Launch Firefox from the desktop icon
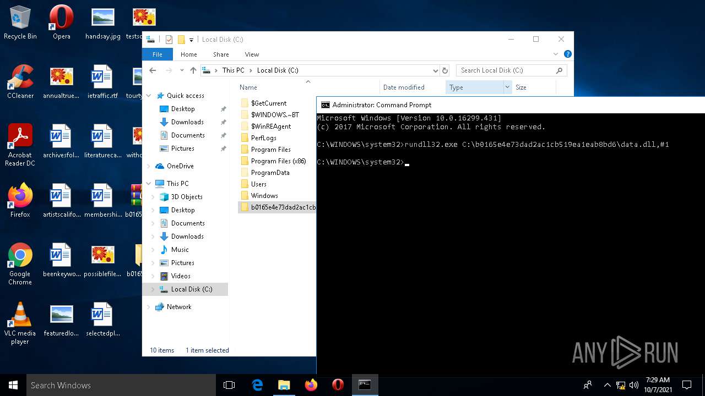705x396 pixels. coord(20,200)
